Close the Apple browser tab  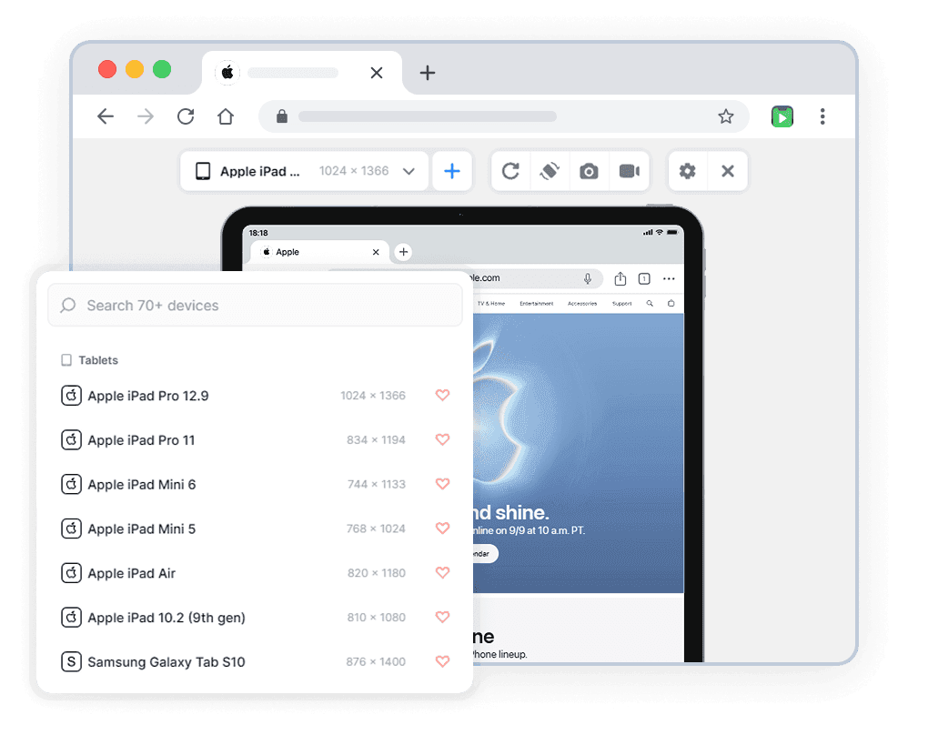(377, 73)
